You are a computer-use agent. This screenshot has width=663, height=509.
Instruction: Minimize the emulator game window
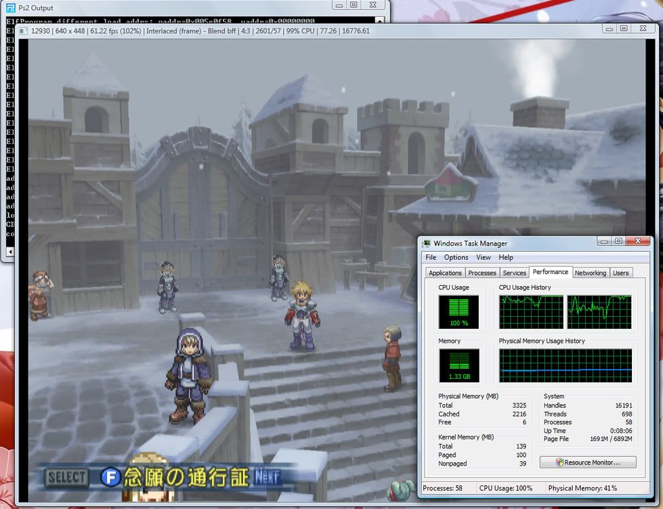point(607,28)
